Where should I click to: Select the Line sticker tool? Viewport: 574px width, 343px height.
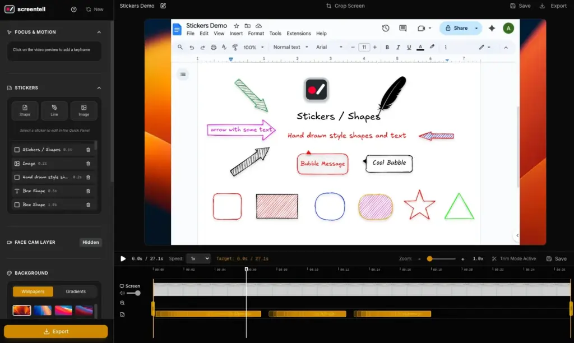54,110
